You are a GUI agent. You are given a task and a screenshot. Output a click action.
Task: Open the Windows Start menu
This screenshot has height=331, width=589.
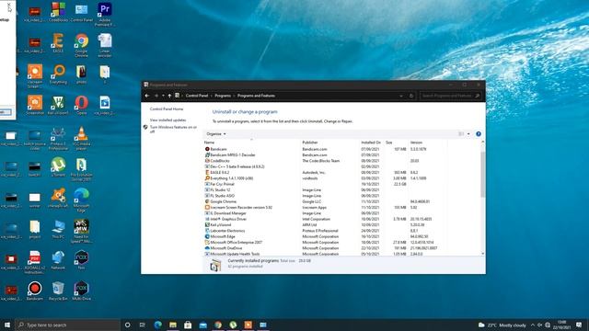[x=7, y=325]
